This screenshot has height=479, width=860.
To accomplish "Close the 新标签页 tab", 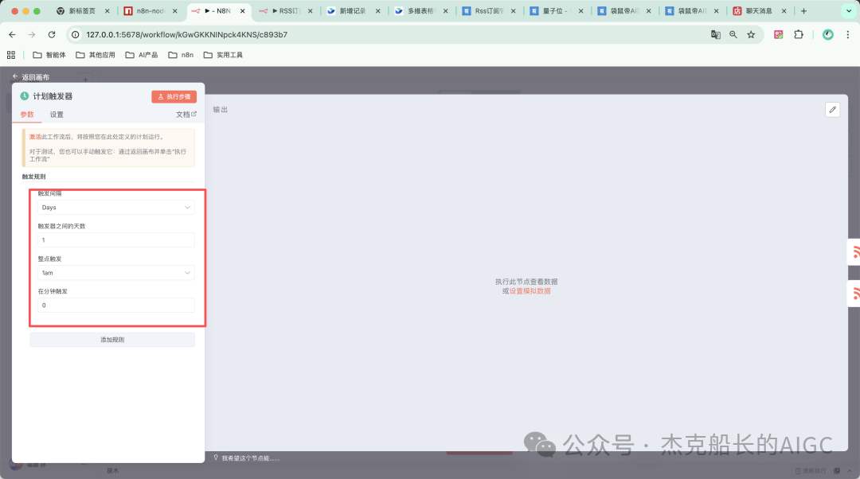I will [107, 11].
